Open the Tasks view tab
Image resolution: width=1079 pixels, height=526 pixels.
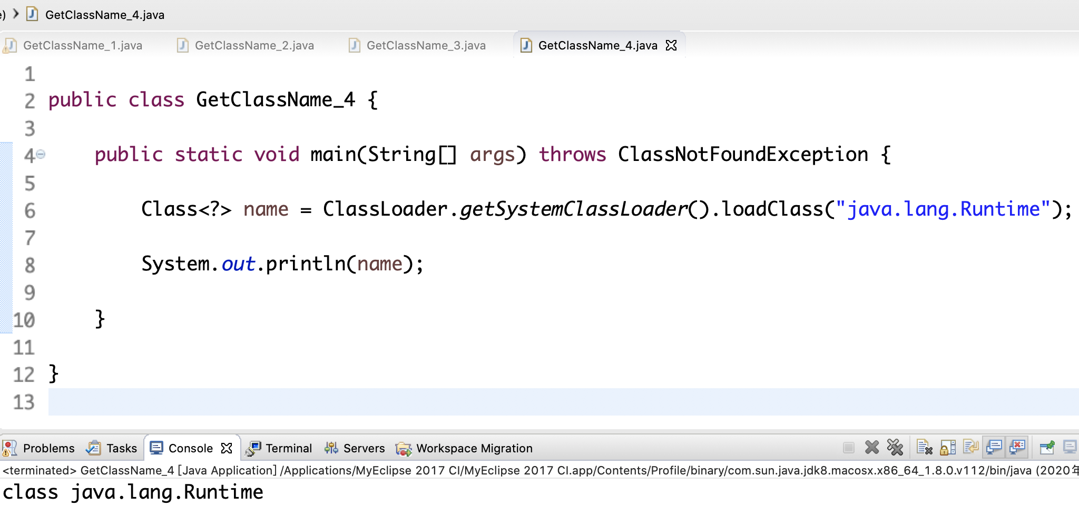coord(112,448)
